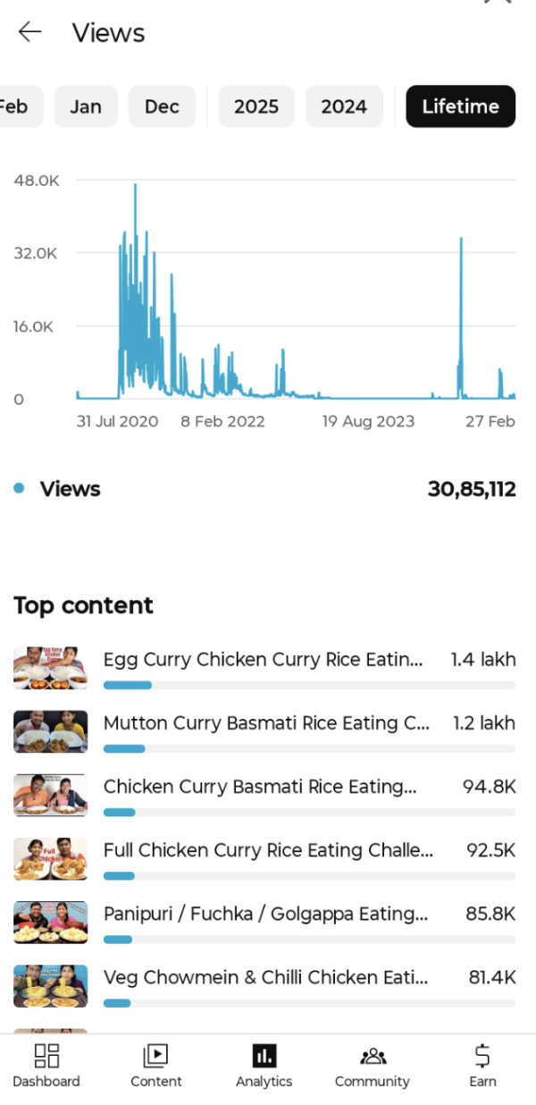The image size is (536, 1105).
Task: Switch to the 2024 time range chip
Action: (344, 106)
